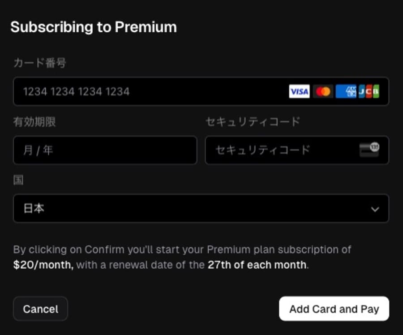Click the セキュリティコード input field
Screen dimensions: 403x335
click(x=297, y=150)
